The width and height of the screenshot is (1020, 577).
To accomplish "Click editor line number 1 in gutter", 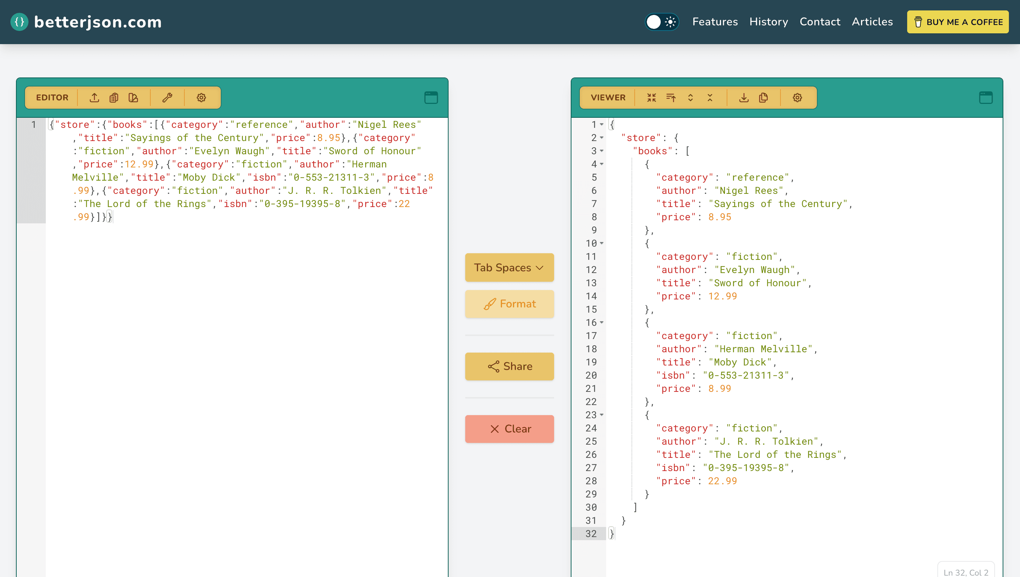I will 34,125.
